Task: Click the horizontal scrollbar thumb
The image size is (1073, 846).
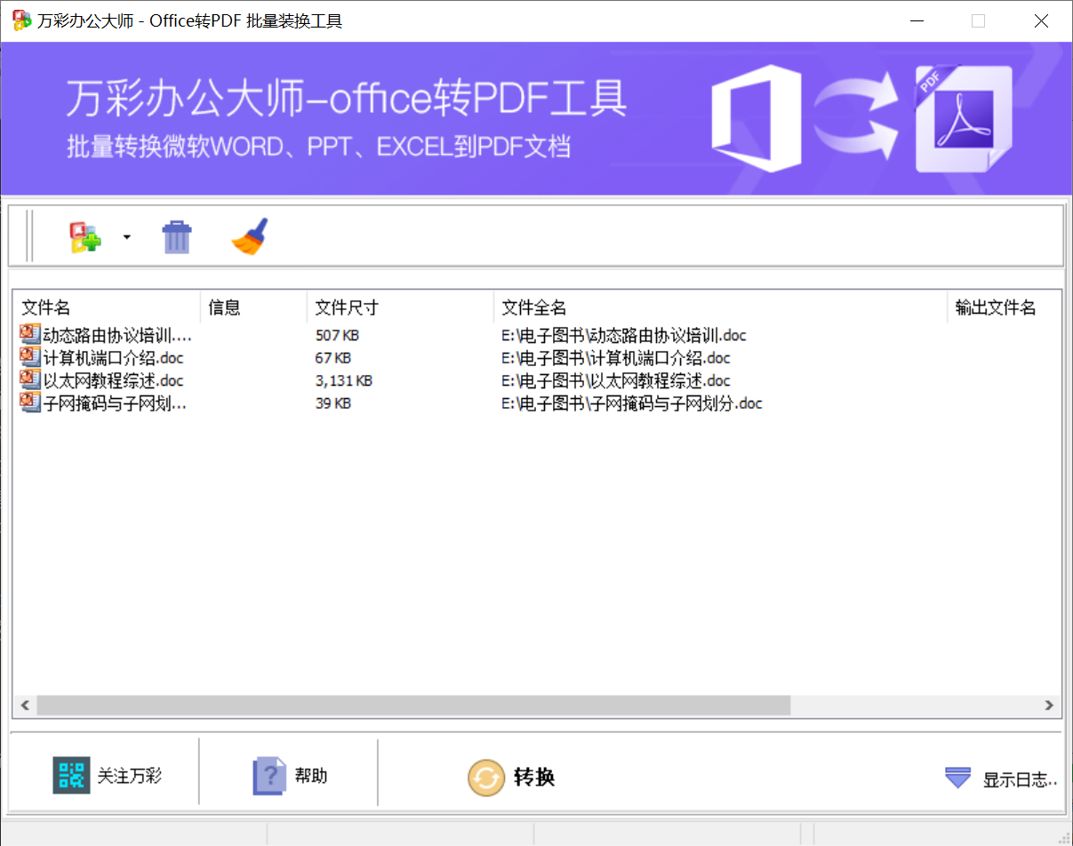Action: coord(413,706)
